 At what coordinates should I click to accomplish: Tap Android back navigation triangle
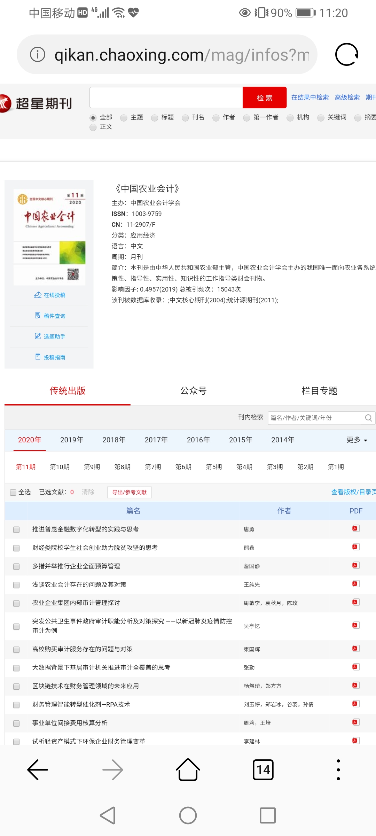(x=108, y=815)
